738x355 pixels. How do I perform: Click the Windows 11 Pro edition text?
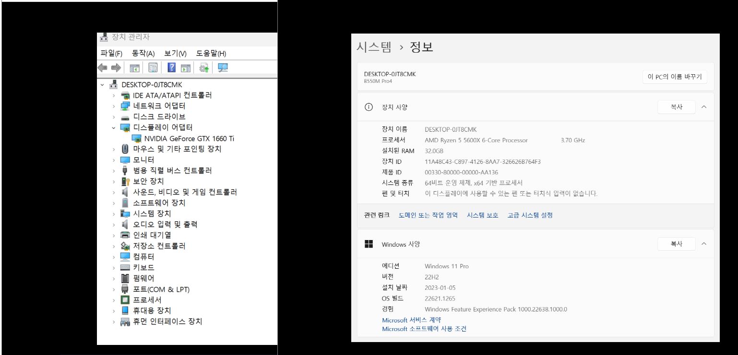[x=447, y=266]
